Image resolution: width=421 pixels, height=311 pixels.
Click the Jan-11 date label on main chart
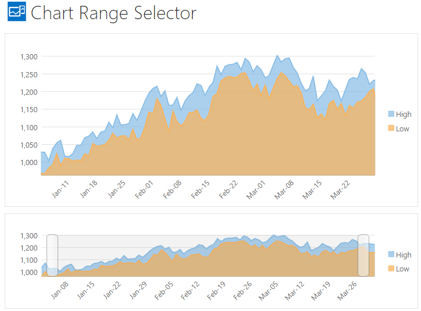coord(60,190)
